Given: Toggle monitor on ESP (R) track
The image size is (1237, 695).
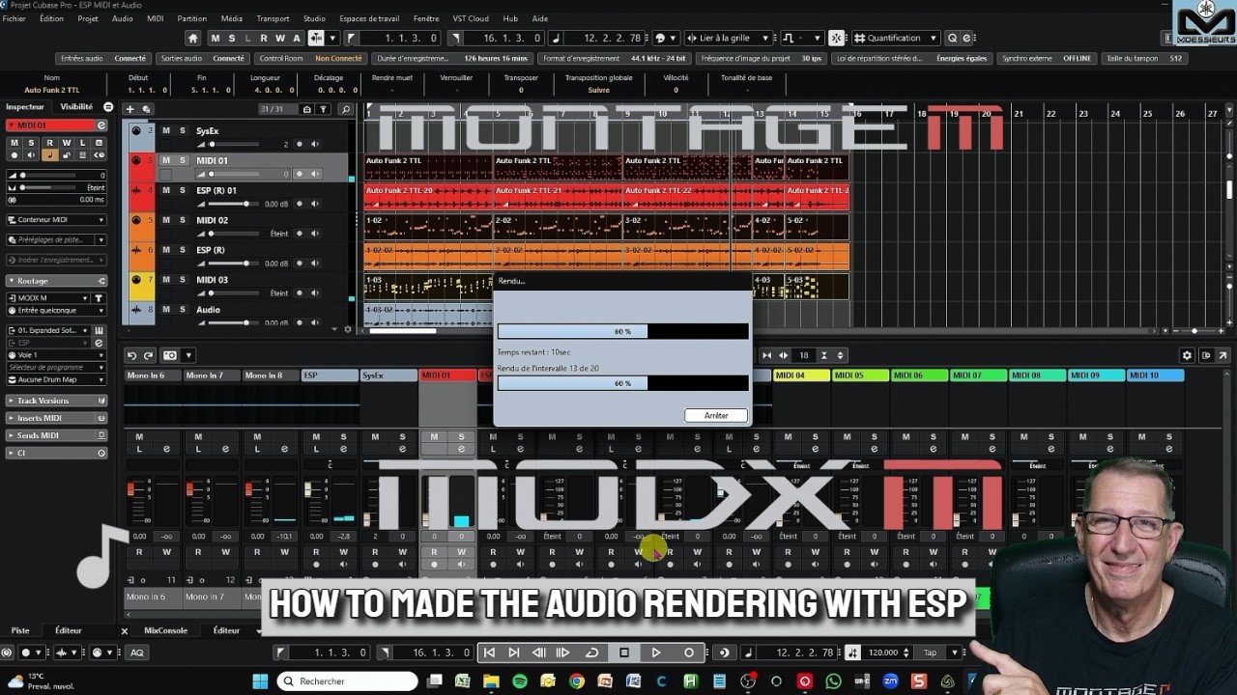Looking at the screenshot, I should point(315,264).
